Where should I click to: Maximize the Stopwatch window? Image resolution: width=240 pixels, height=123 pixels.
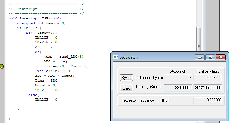click(x=210, y=57)
